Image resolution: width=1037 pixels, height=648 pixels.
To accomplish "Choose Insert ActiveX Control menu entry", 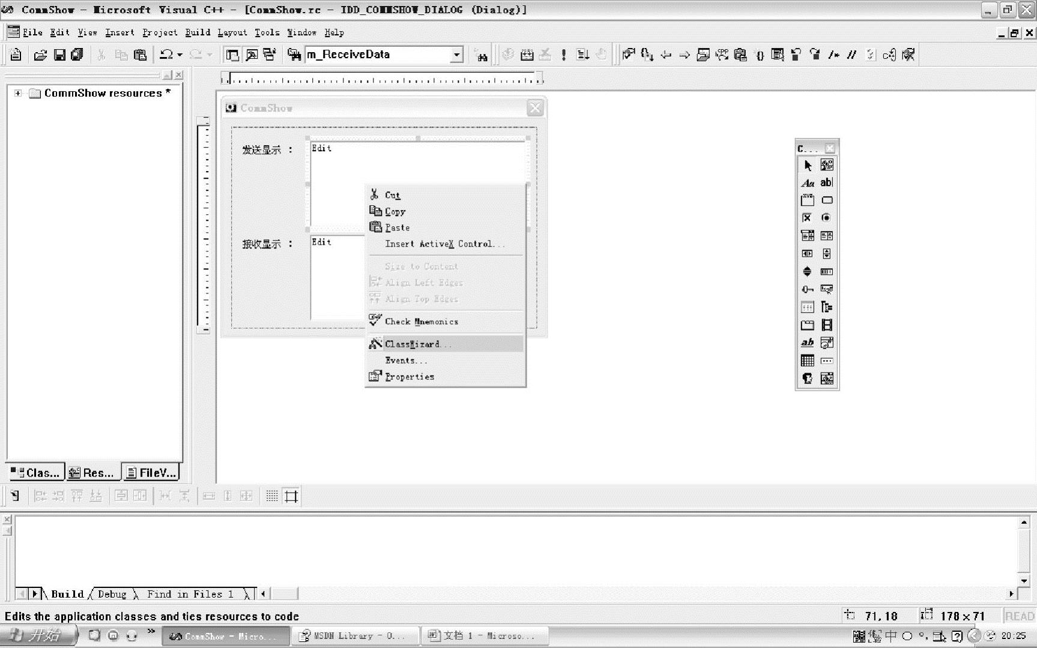I will tap(446, 244).
